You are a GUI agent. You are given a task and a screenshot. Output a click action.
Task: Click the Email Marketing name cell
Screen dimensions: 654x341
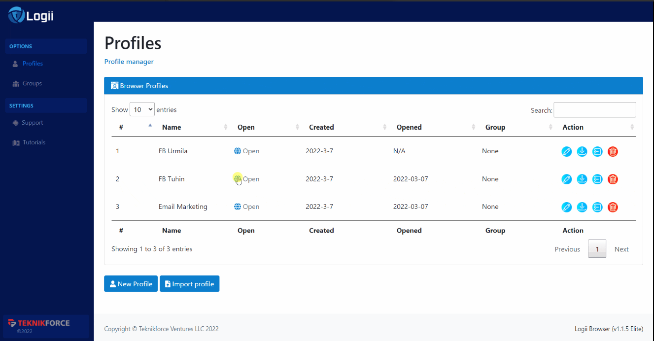[183, 206]
